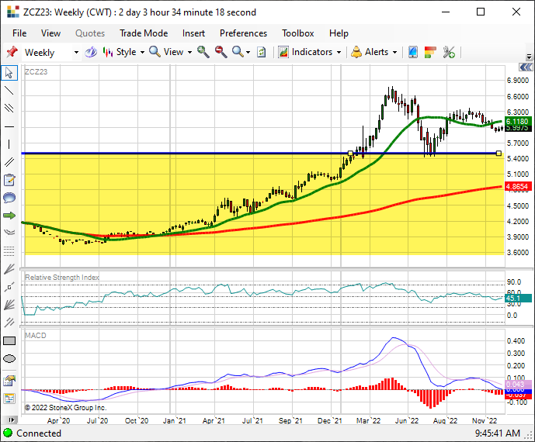Select the dashed channel lines tool
The image size is (535, 442).
coord(9,322)
